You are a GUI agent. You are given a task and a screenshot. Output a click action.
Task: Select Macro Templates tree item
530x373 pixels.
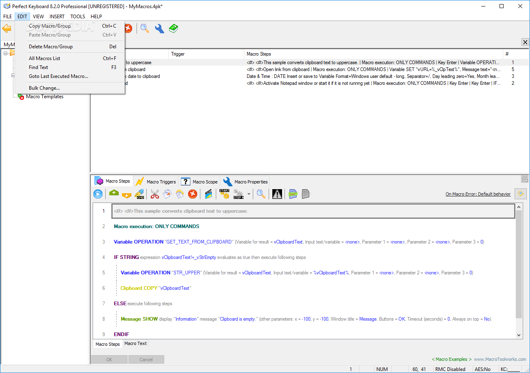coord(45,97)
